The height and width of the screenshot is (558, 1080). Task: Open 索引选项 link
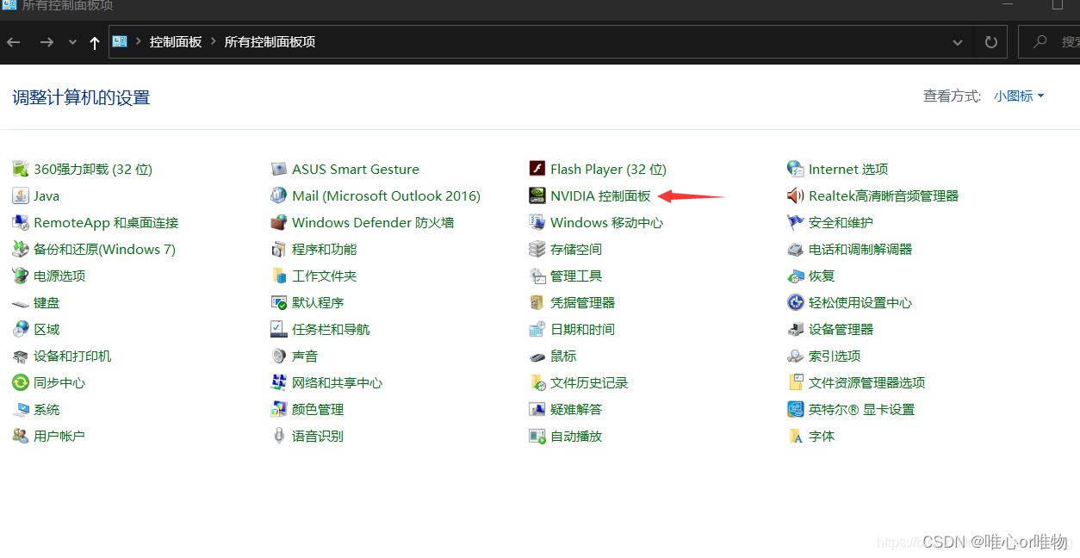click(x=835, y=356)
